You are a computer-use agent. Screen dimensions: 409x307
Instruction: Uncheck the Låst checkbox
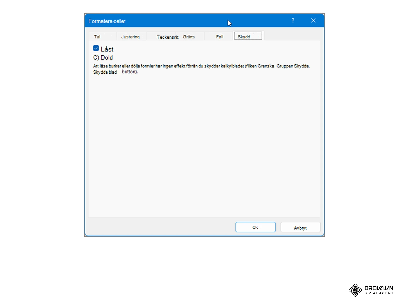[x=96, y=48]
